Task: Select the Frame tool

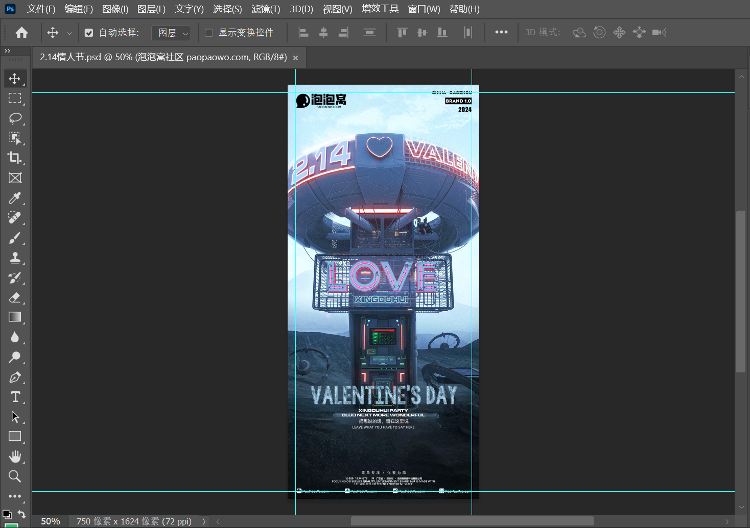Action: (x=15, y=178)
